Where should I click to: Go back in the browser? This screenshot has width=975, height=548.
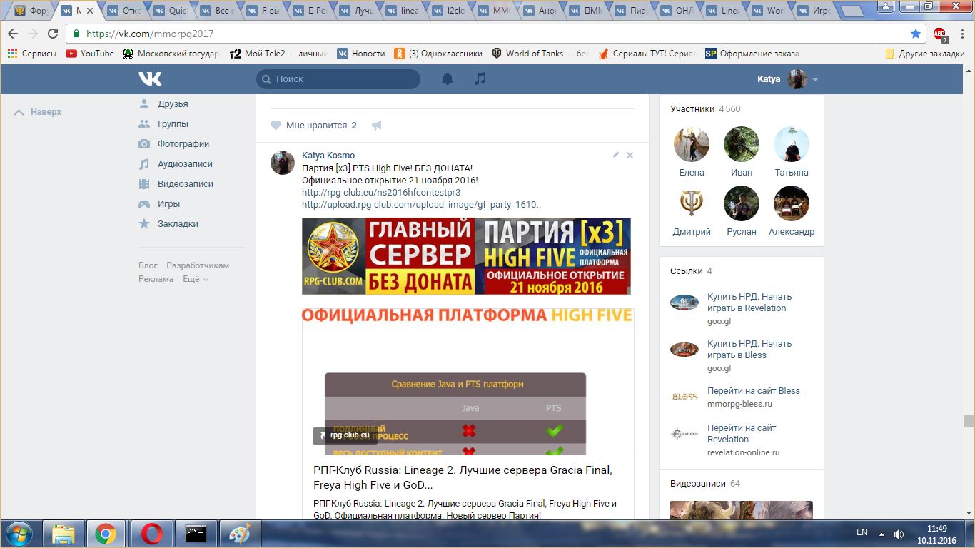coord(13,34)
